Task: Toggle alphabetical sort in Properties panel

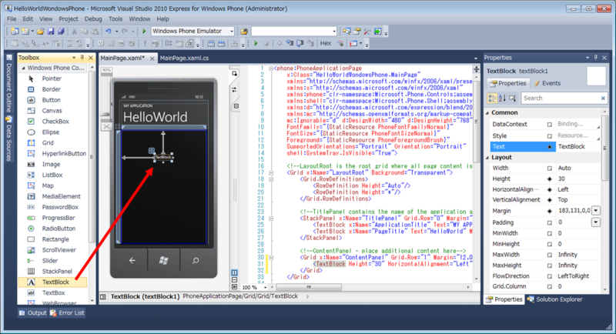Action: 502,98
